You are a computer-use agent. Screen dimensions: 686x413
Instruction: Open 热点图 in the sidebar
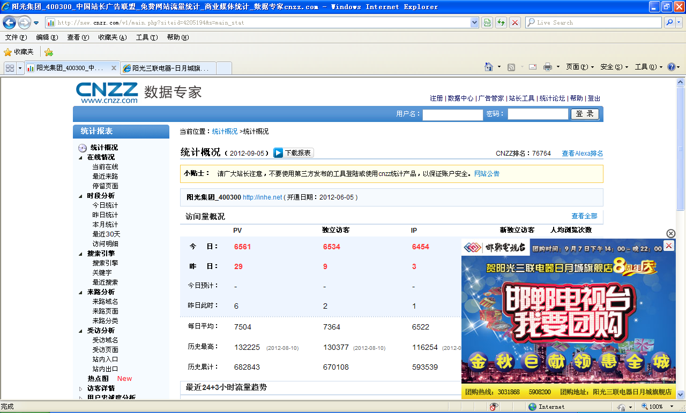click(x=98, y=379)
